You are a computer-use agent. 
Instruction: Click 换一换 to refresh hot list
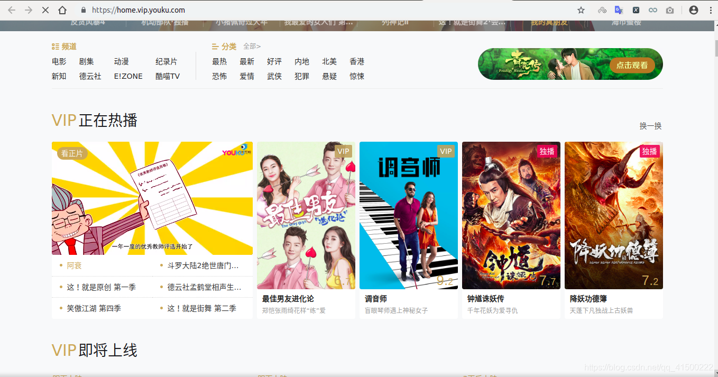coord(650,126)
